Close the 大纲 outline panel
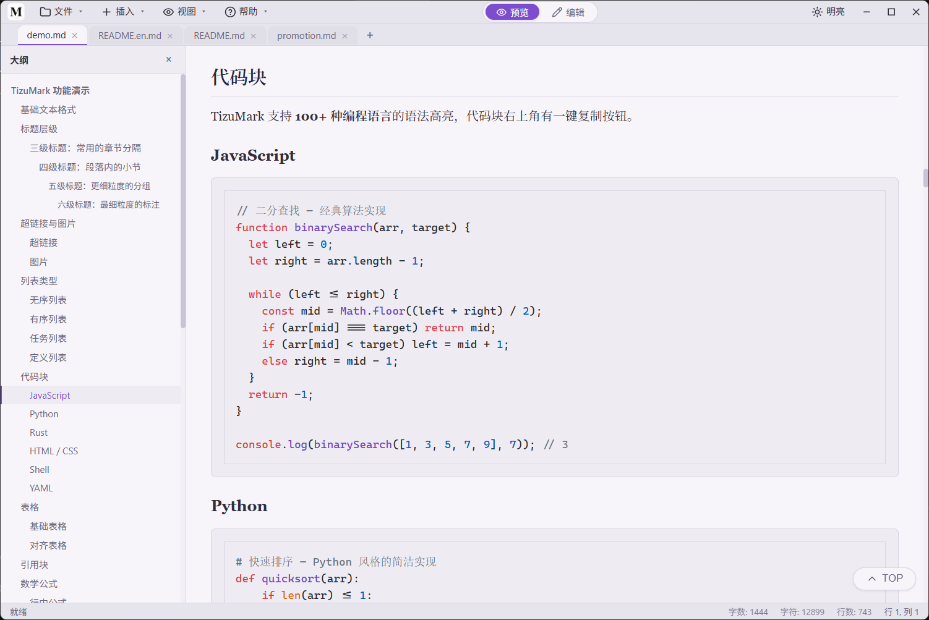The image size is (929, 620). [x=169, y=59]
